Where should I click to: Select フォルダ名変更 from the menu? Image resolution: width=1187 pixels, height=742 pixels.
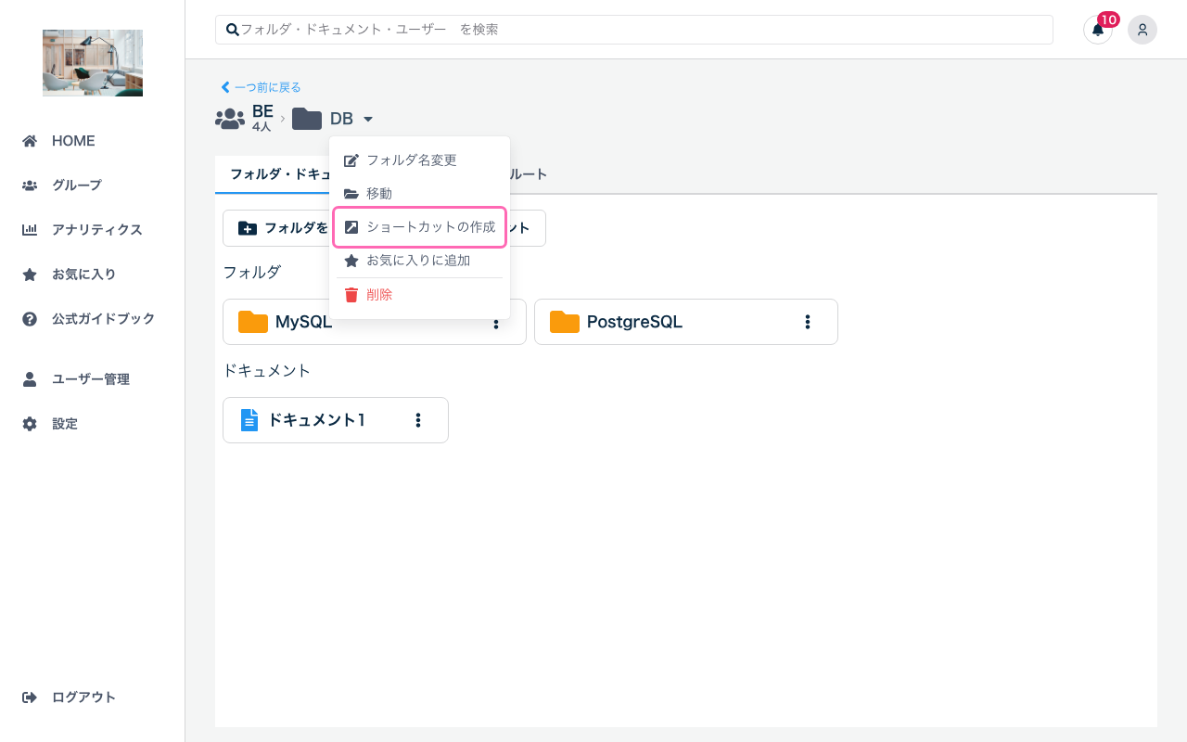click(x=411, y=160)
